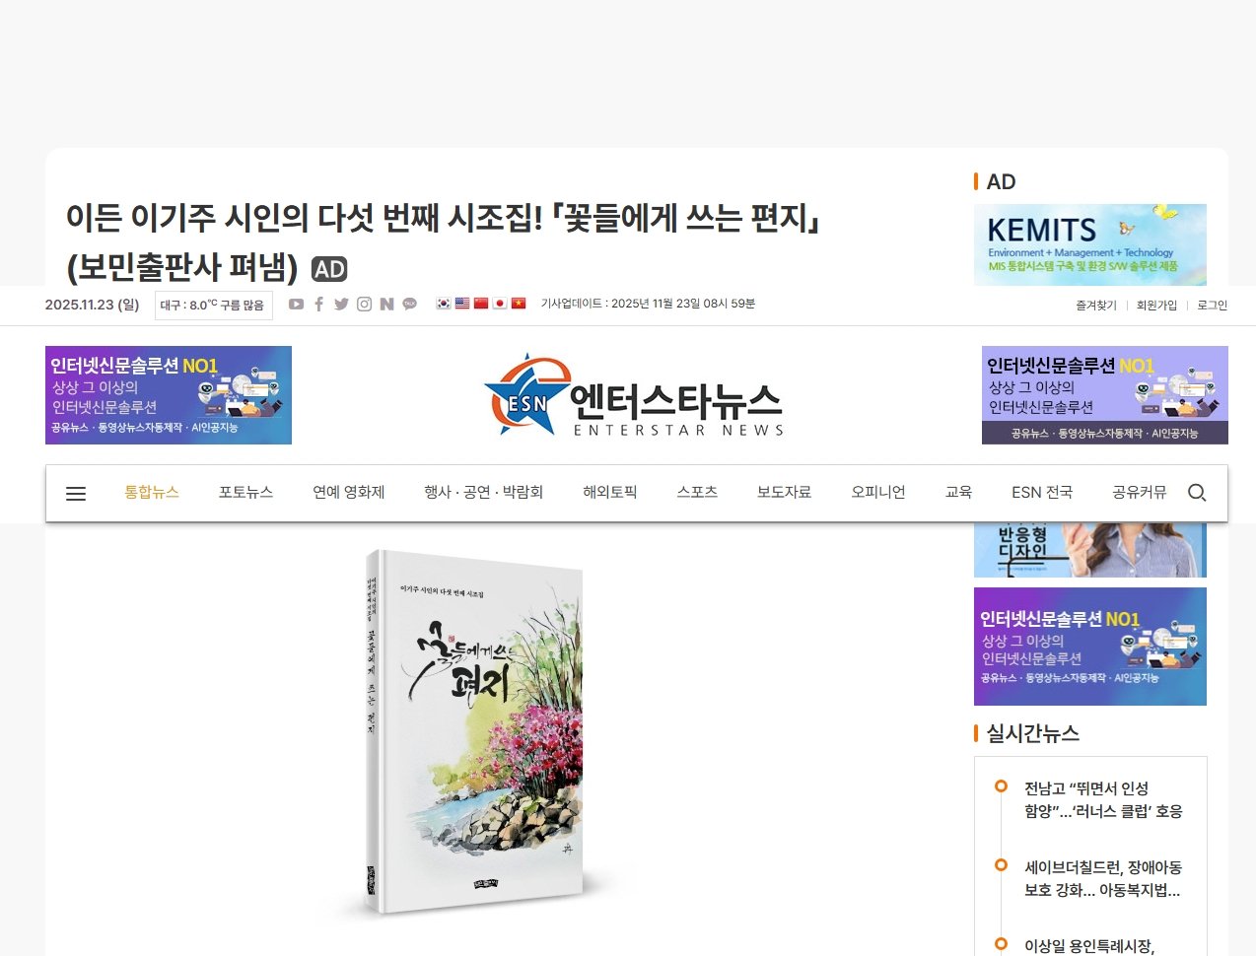Open the 스포츠 menu item
Screen dimensions: 1256x956
pos(697,493)
